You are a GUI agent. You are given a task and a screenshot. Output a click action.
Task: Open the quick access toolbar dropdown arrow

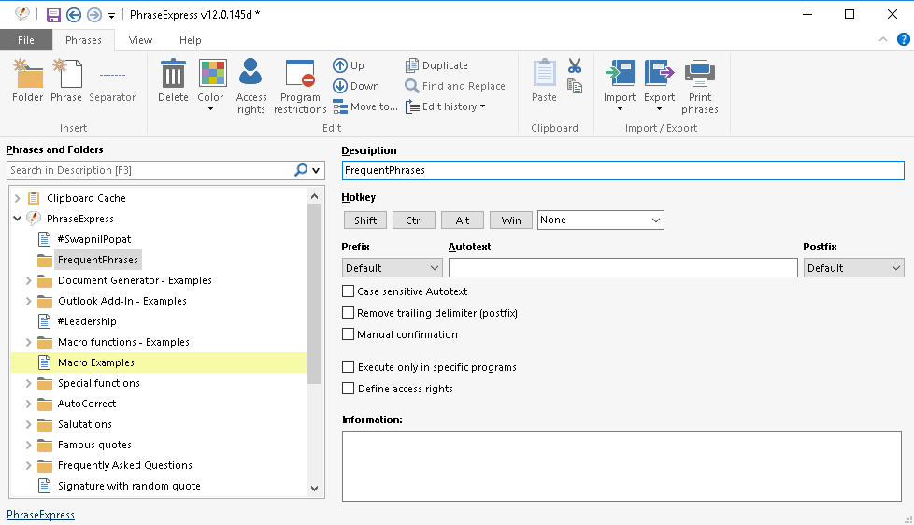coord(111,16)
